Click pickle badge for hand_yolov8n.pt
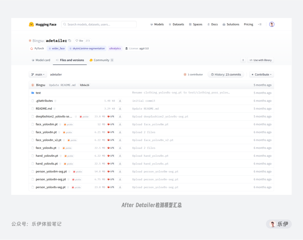This screenshot has width=303, height=240. click(x=69, y=156)
